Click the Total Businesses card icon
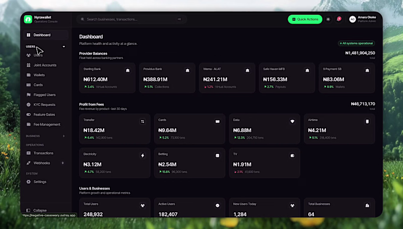 (x=367, y=205)
